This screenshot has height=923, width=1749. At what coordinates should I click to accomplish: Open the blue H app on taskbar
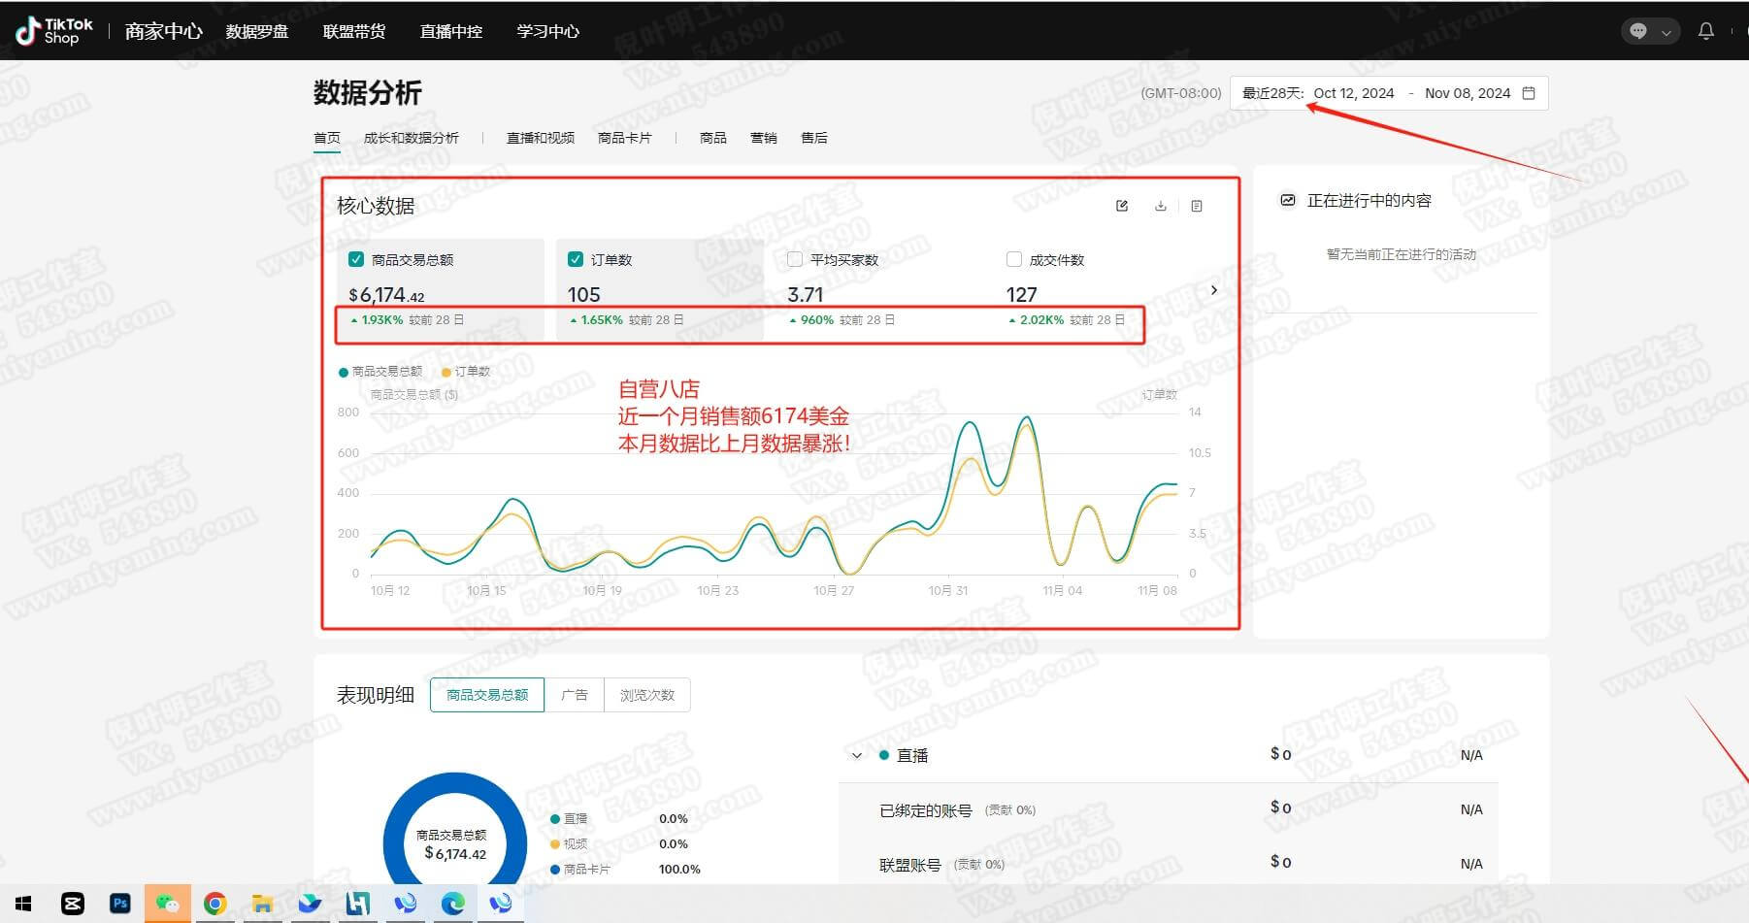[357, 904]
